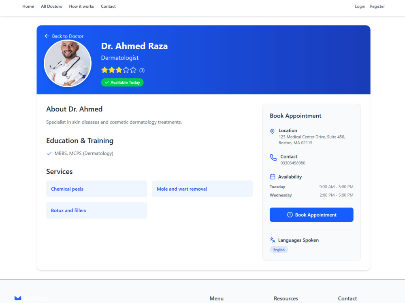Click the Available Today badge

pyautogui.click(x=122, y=82)
